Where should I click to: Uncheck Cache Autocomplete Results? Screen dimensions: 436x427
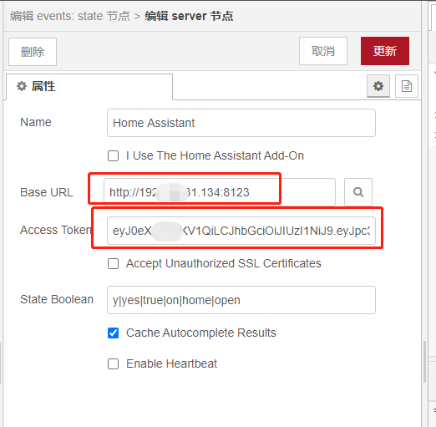tap(113, 333)
